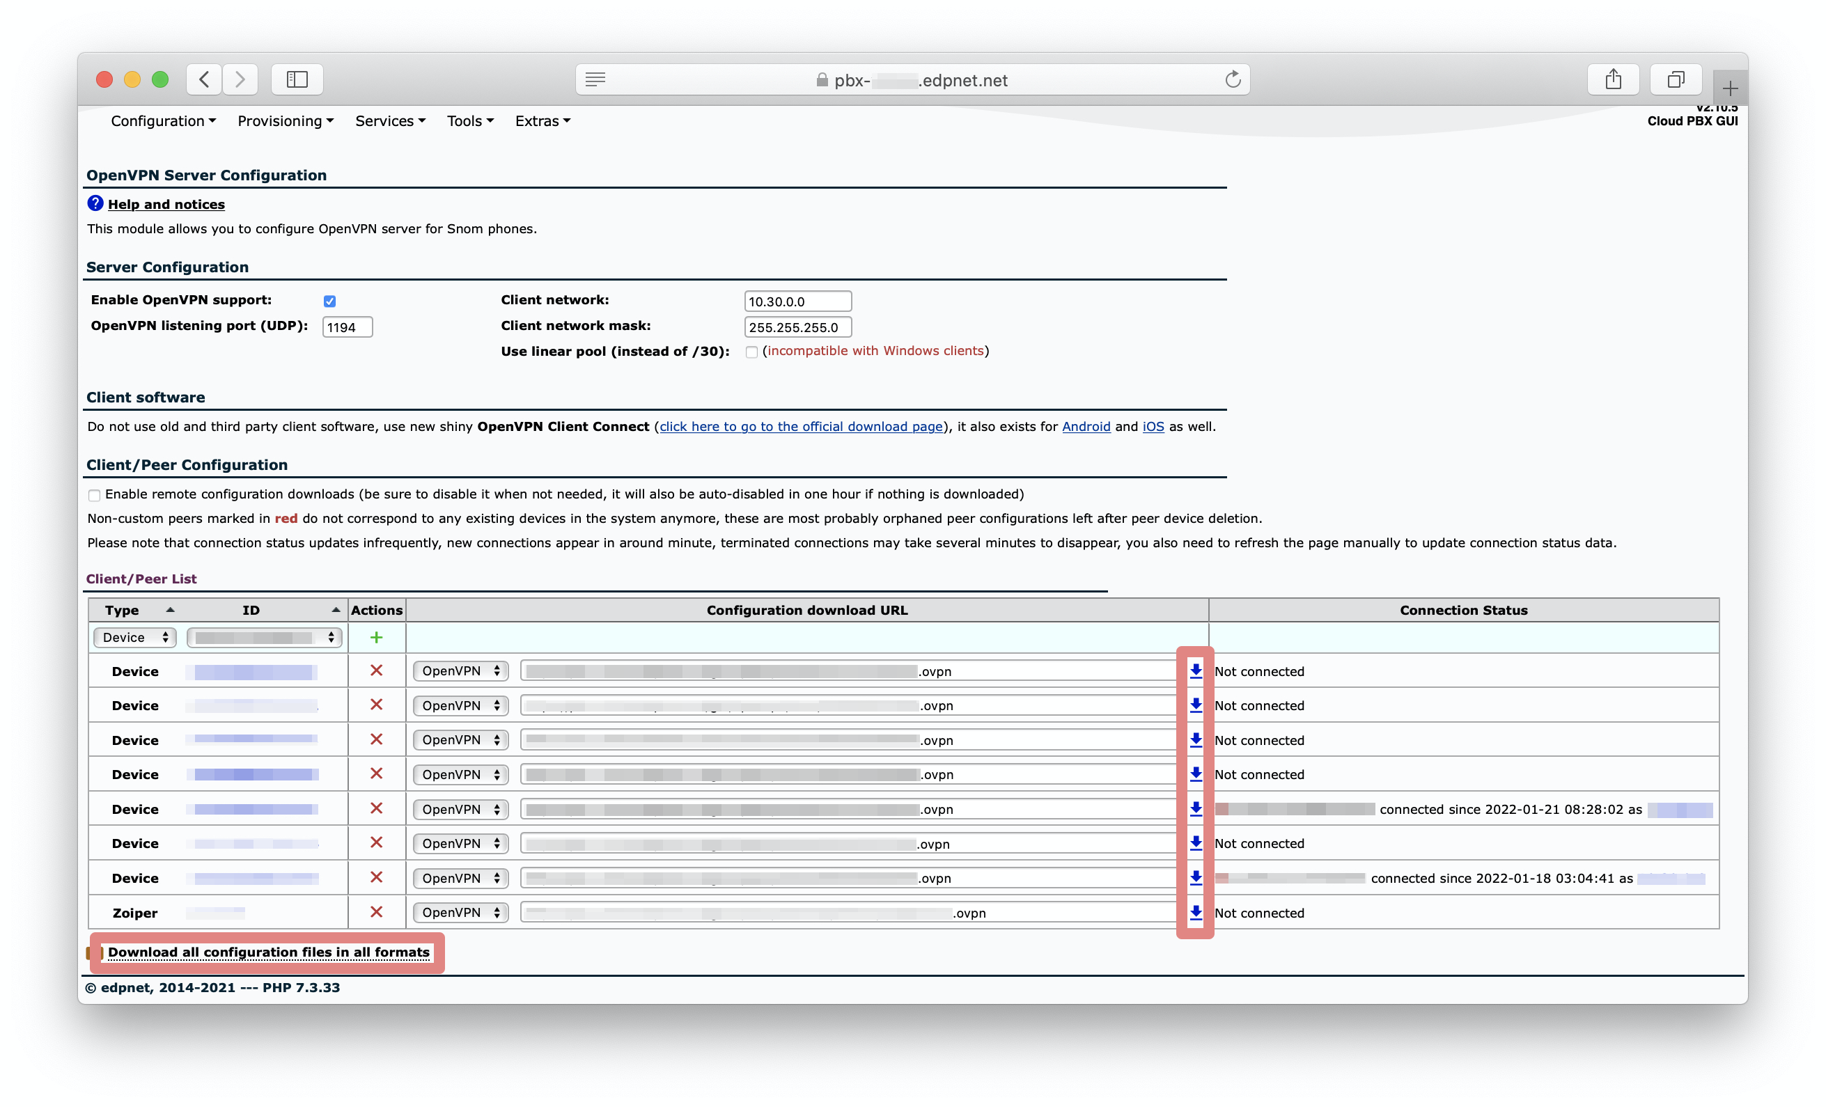
Task: Sort the list by ID column arrow
Action: (336, 609)
